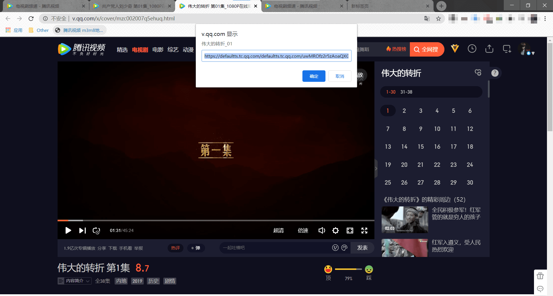Screen dimensions: 553x296
Task: Click the 全网搜 search button
Action: tap(427, 49)
